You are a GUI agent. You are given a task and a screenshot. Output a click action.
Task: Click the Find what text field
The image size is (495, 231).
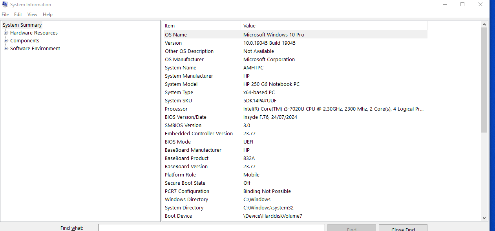[211, 228]
